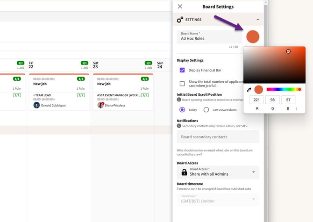Image resolution: width=313 pixels, height=222 pixels.
Task: Click the info icon under Initial Board Scroll Position
Action: (179, 100)
